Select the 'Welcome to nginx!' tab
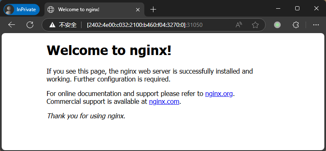This screenshot has height=151, width=326. (94, 10)
